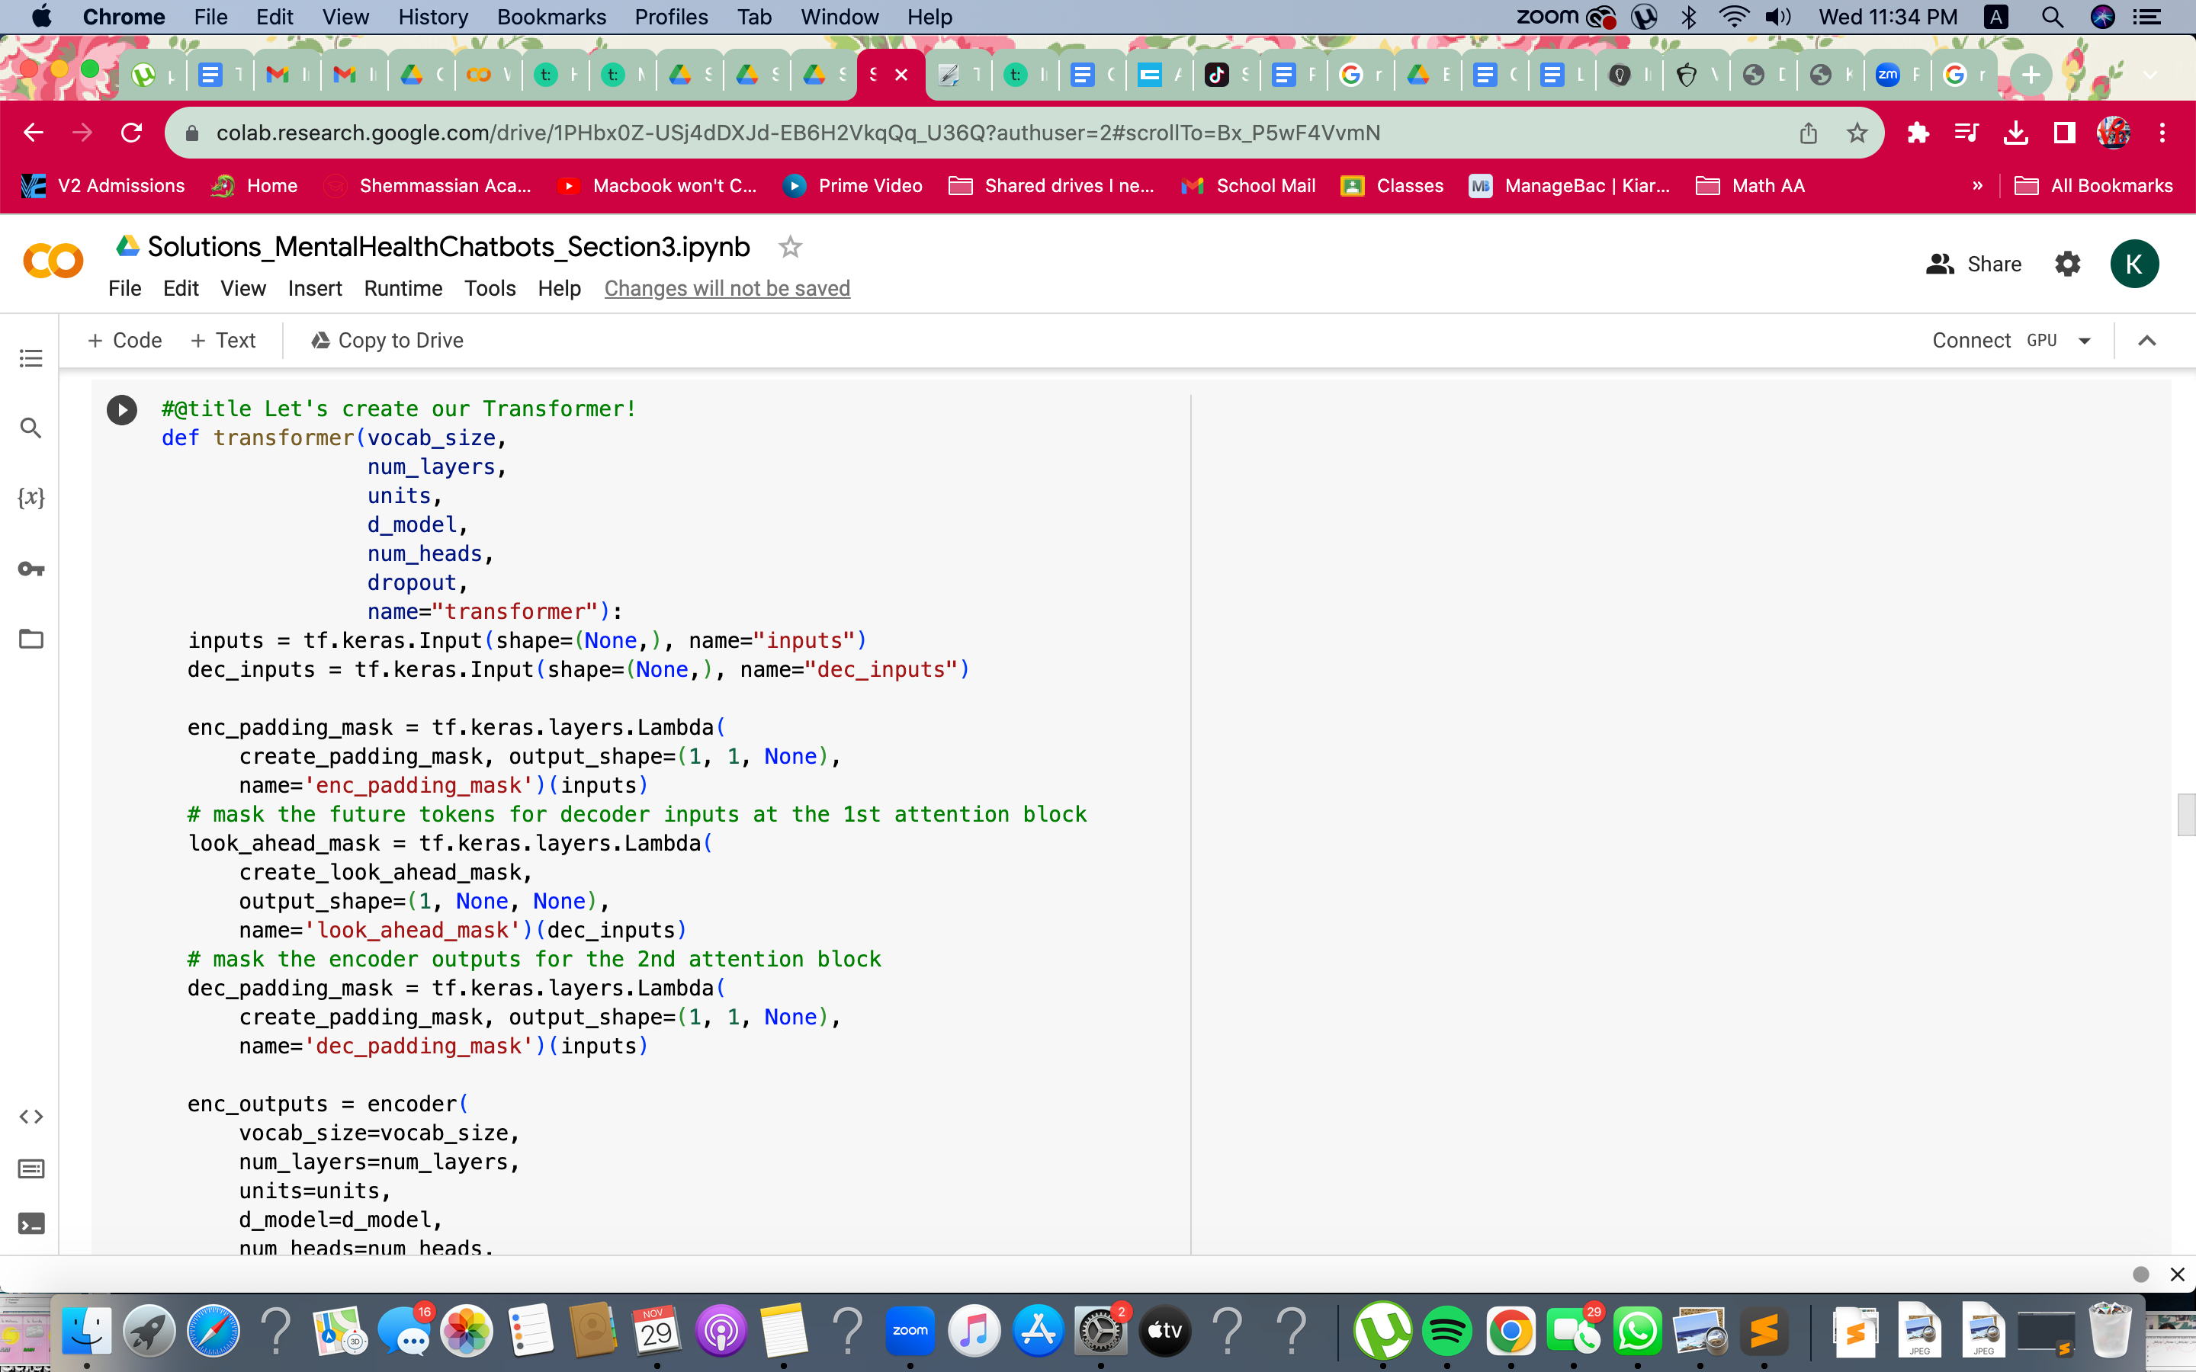The width and height of the screenshot is (2196, 1372).
Task: Star the notebook title
Action: click(791, 247)
